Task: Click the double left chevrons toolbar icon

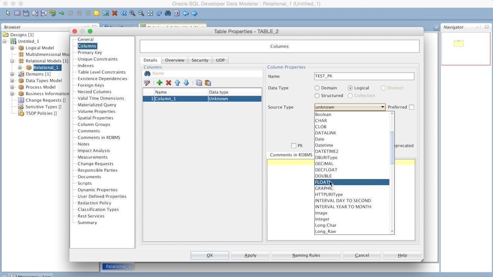Action: tap(123, 13)
